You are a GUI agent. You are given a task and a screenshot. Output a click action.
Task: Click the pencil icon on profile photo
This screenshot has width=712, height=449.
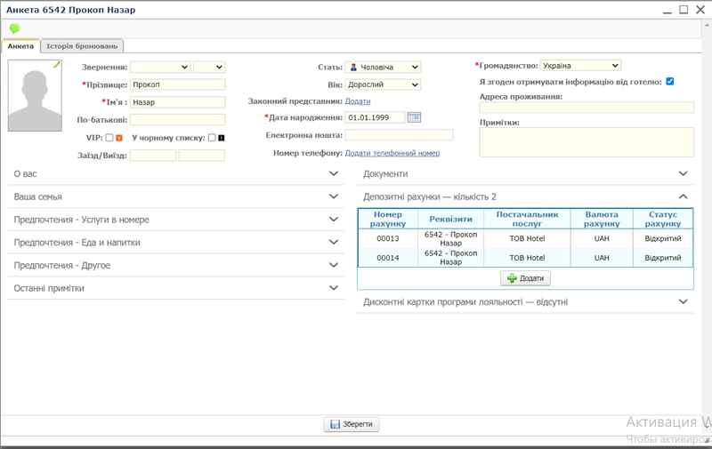[x=57, y=65]
